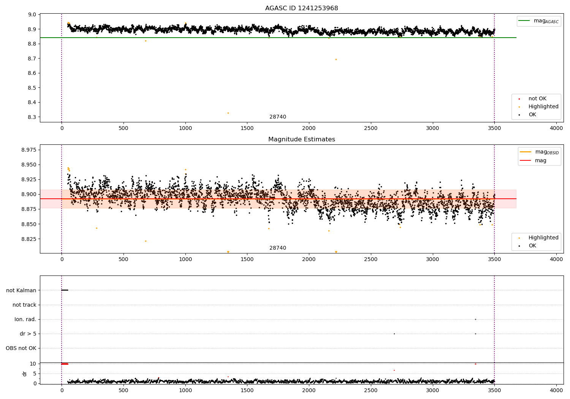Click the red dr point near time 2690
Viewport: 570px width, 399px height.
[394, 370]
